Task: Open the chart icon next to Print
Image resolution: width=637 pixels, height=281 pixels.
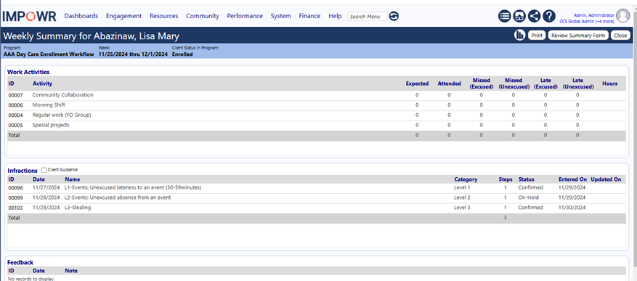Action: tap(519, 36)
